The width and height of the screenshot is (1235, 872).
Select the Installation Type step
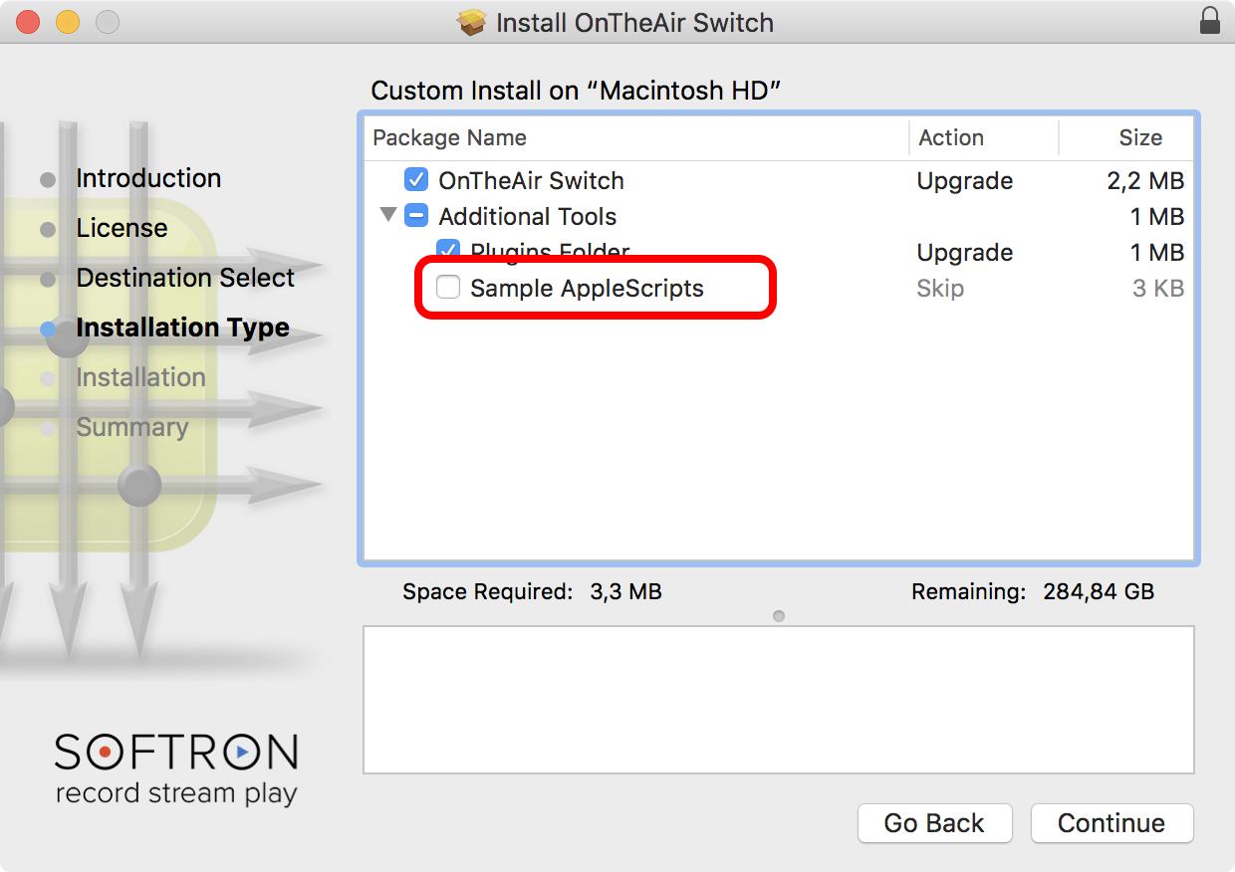[182, 327]
